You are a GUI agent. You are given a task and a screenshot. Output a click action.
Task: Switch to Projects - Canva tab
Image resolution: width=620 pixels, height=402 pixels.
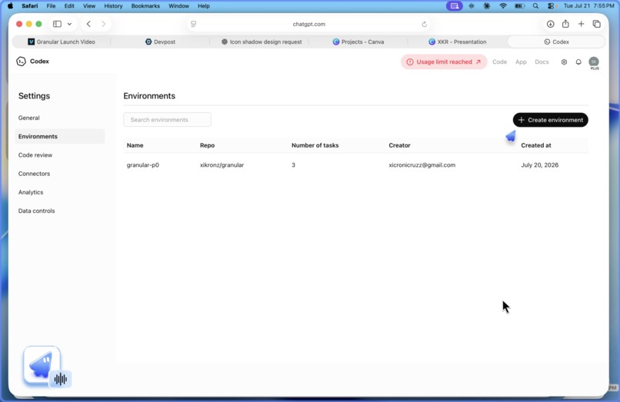(x=358, y=42)
